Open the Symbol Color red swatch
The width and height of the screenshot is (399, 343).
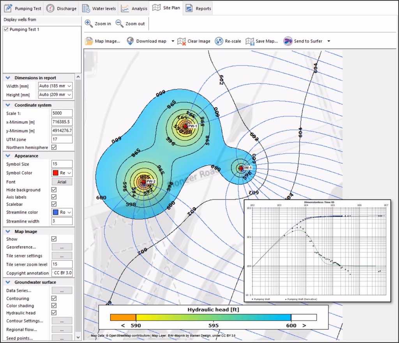[x=56, y=173]
